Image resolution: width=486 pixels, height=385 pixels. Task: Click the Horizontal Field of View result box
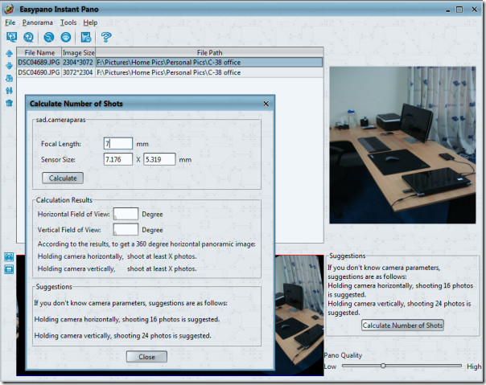(126, 214)
